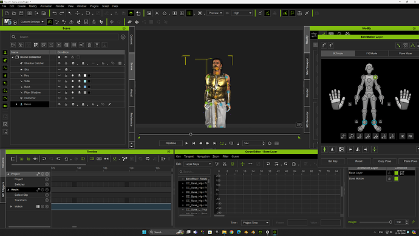Toggle visibility of Kevin in scene list
The image size is (419, 236).
[x=59, y=105]
